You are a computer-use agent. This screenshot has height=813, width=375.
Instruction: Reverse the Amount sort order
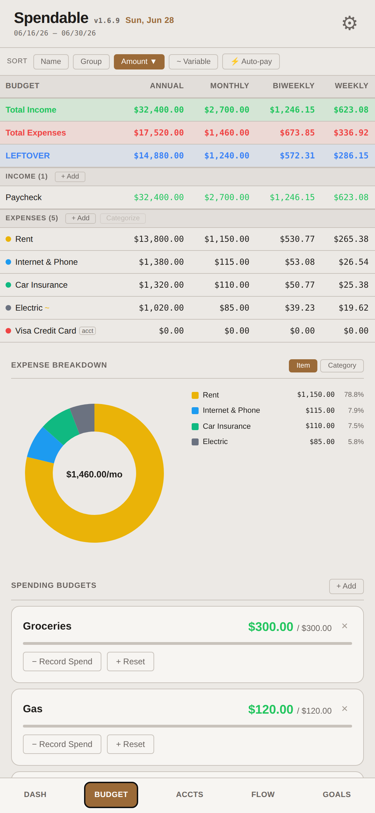click(x=139, y=61)
